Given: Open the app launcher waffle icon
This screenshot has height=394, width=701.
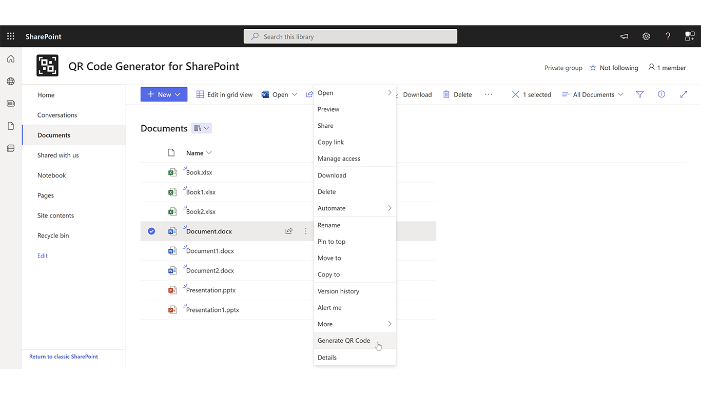Looking at the screenshot, I should point(11,36).
